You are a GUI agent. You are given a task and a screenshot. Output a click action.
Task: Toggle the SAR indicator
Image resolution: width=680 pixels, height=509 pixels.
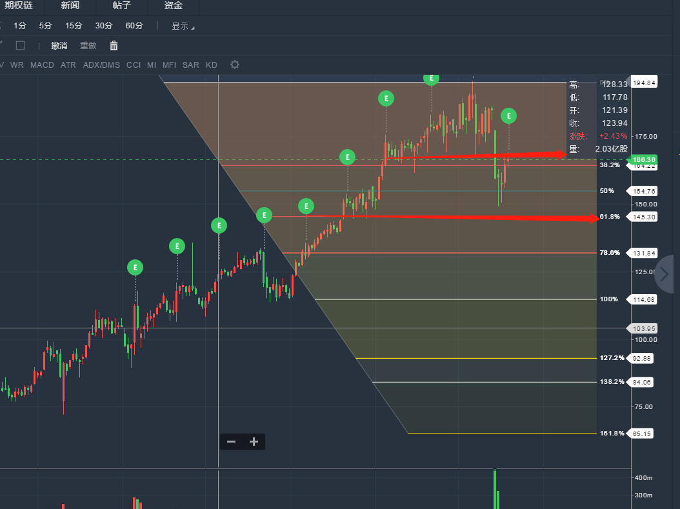[191, 65]
